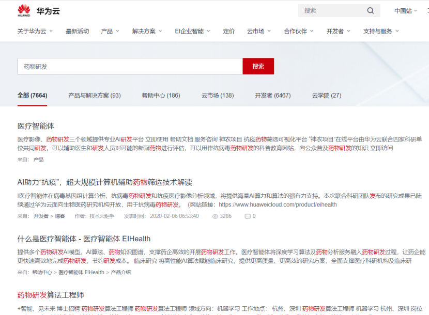Expand the 关于华为云 menu
This screenshot has height=315, width=429.
click(35, 31)
